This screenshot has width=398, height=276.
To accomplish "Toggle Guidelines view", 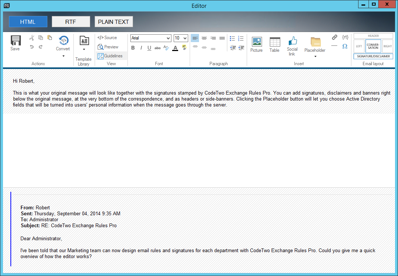I will [x=110, y=56].
